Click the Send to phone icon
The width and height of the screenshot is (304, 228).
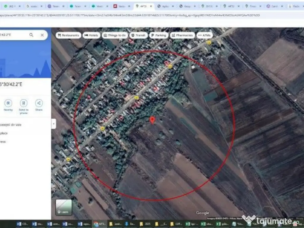[x=23, y=103]
